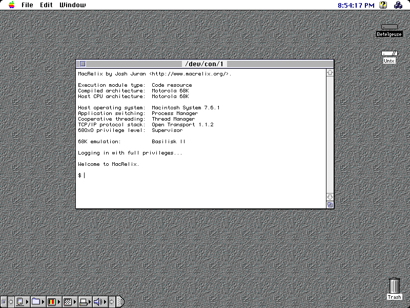Viewport: 410px width, 308px height.
Task: Open the Apple menu
Action: (x=11, y=5)
